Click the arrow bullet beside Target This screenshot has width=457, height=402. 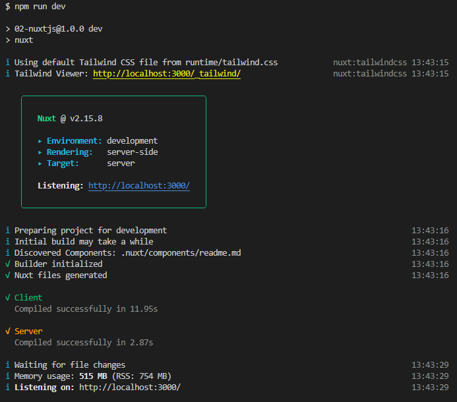point(40,163)
